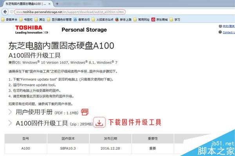This screenshot has height=156, width=235.
Task: Open the Contact Us link
Action: click(229, 32)
